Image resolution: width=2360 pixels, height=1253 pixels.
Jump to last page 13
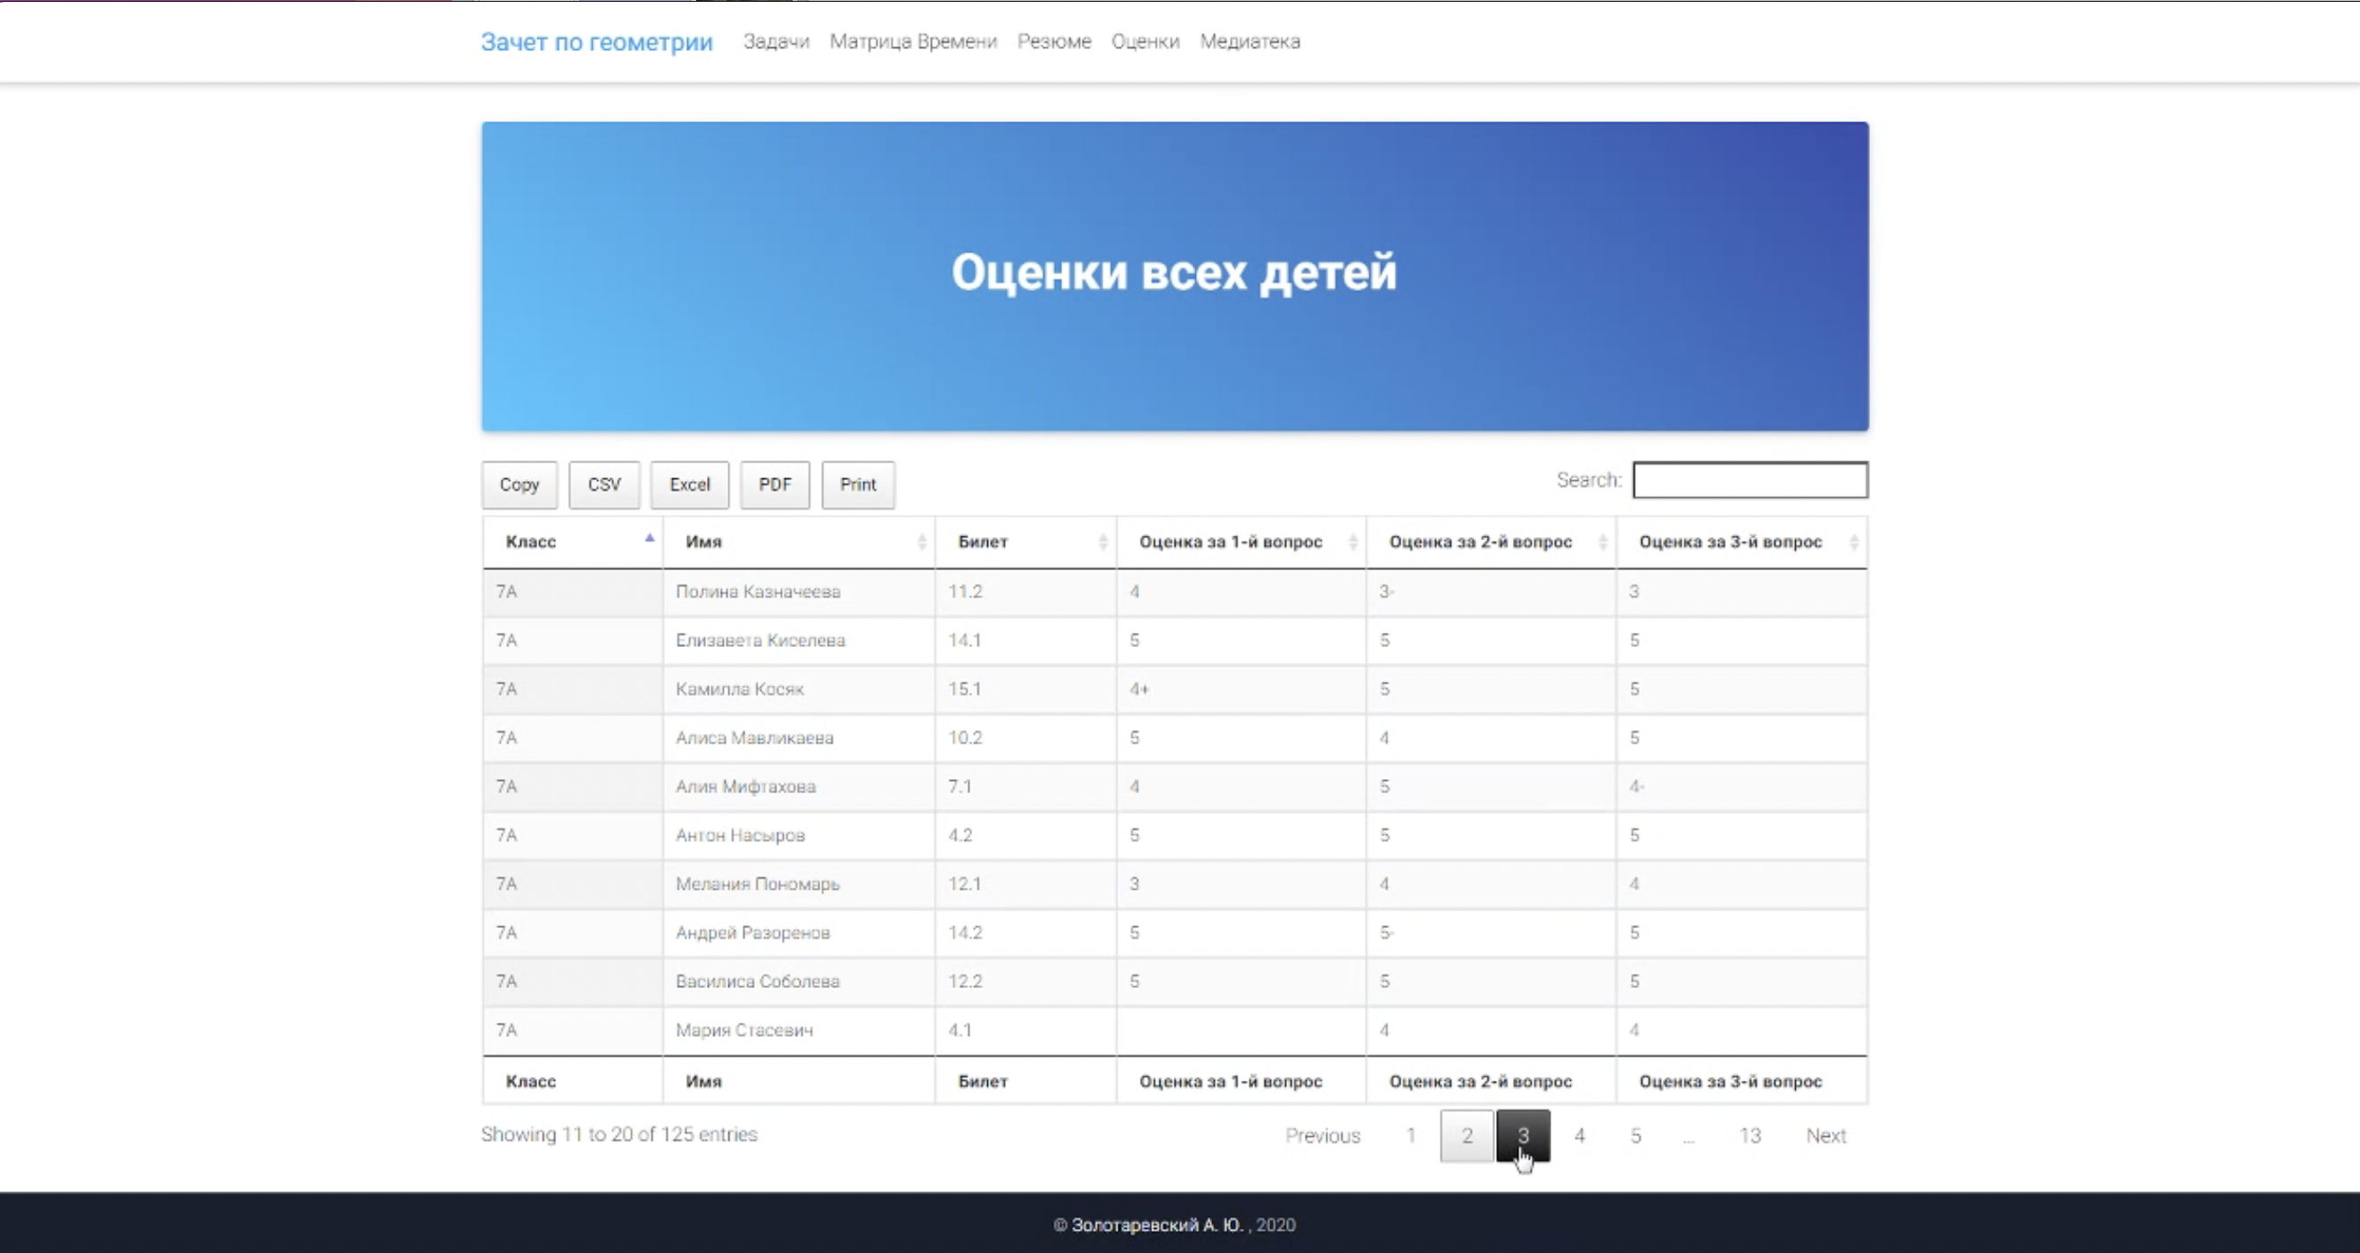[1749, 1136]
